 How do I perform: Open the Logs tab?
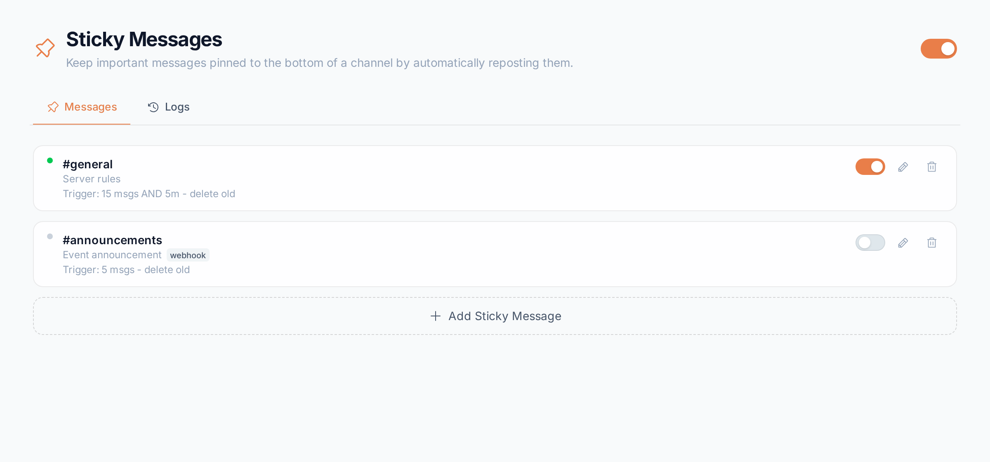(x=168, y=107)
